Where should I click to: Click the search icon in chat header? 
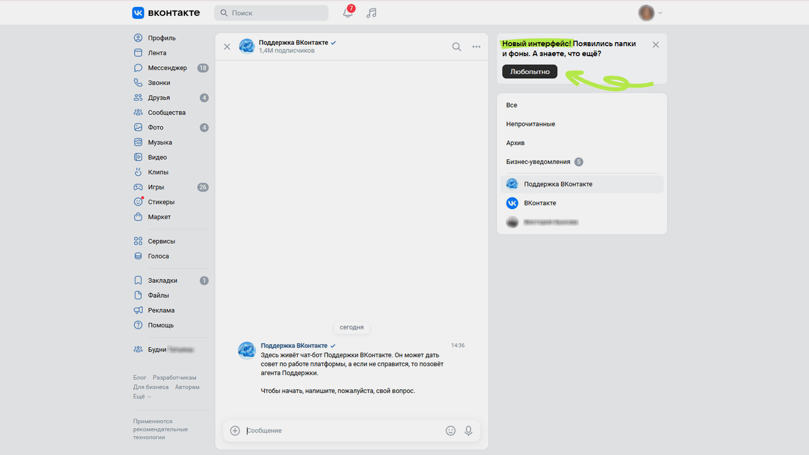(457, 47)
